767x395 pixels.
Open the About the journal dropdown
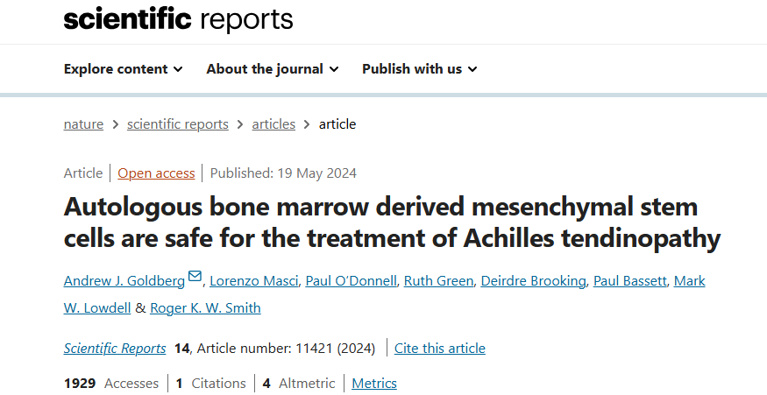click(272, 69)
